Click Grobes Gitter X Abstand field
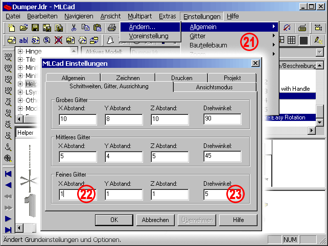Image resolution: width=328 pixels, height=246 pixels. 78,119
